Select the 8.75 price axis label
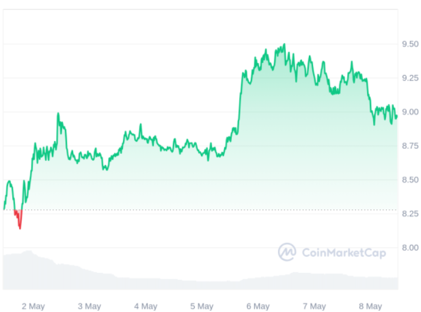 click(x=411, y=146)
